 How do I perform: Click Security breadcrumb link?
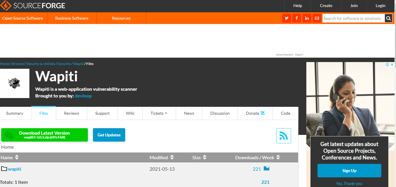click(x=64, y=64)
